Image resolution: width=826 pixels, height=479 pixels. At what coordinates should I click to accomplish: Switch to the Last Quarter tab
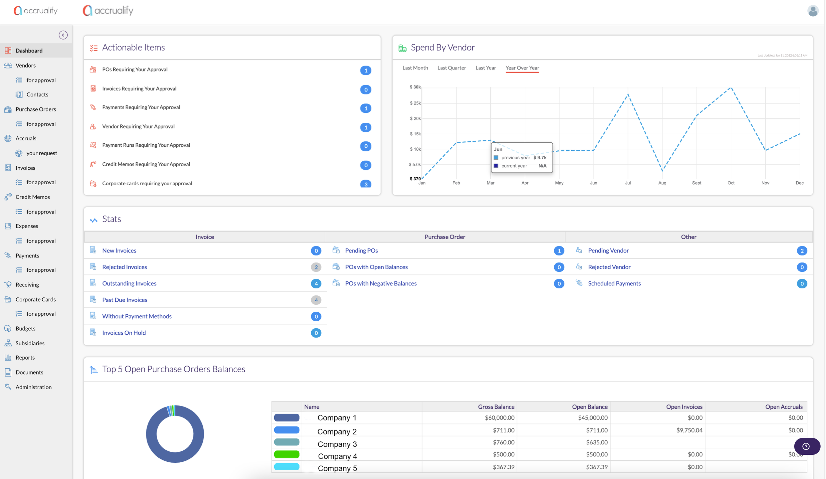click(451, 68)
